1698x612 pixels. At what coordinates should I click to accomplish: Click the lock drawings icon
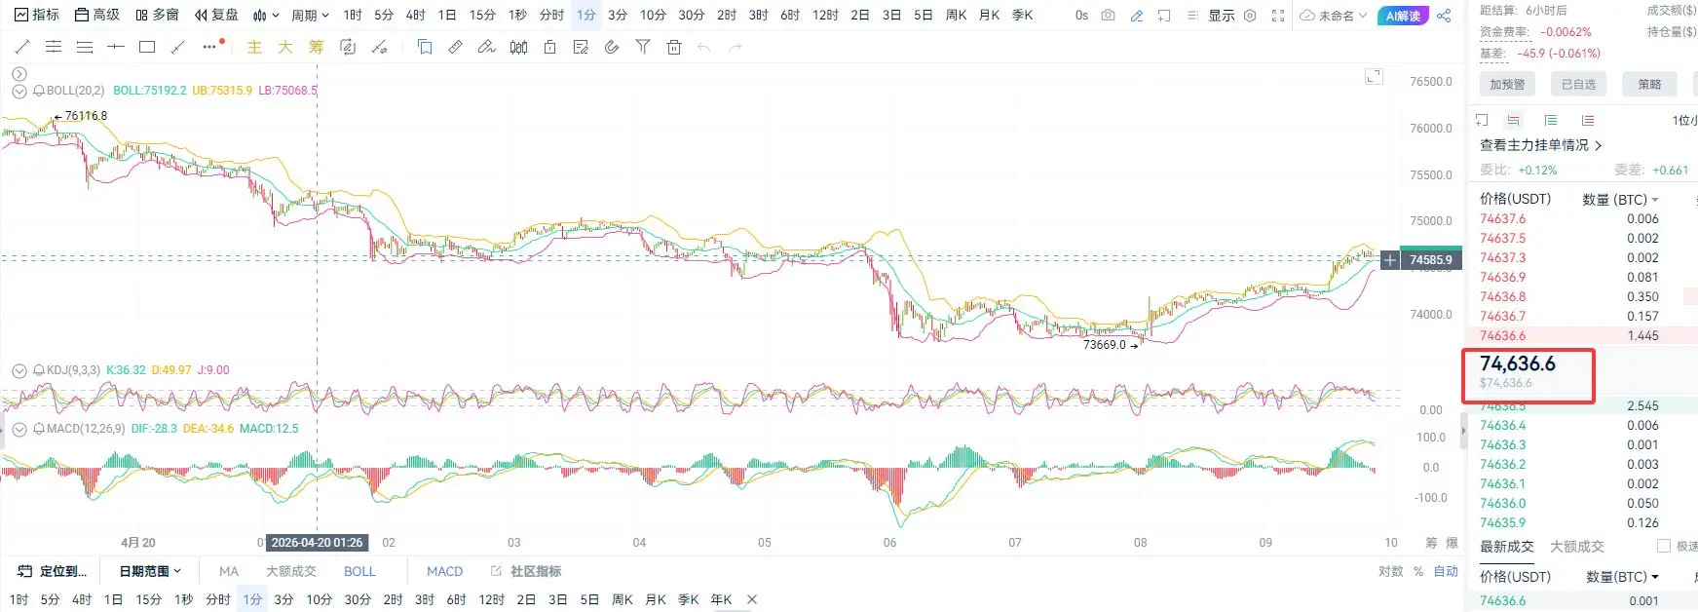(x=549, y=47)
